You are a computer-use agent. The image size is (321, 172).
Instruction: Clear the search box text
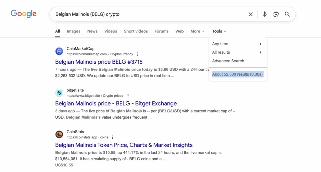(250, 14)
